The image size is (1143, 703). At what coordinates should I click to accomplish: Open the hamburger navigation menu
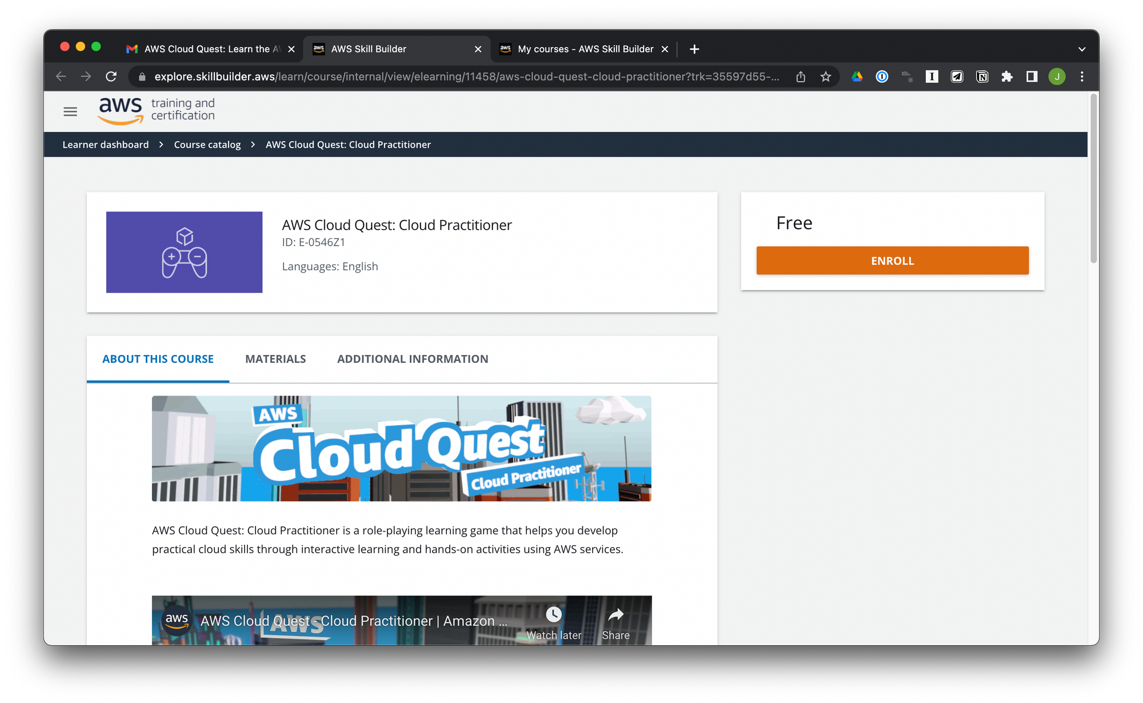[x=70, y=111]
